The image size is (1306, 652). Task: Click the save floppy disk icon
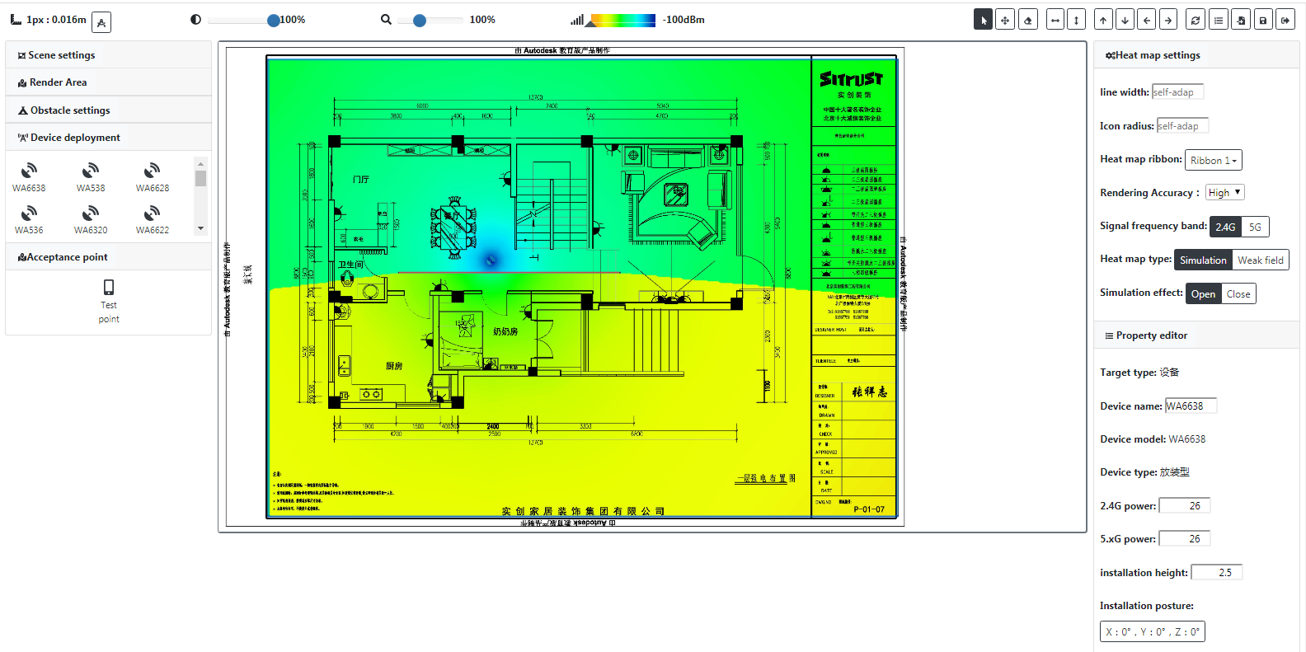click(1263, 20)
